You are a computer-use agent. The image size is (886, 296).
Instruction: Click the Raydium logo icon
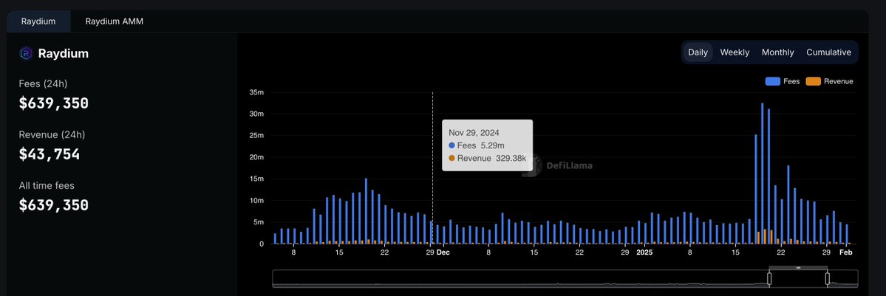(x=26, y=54)
